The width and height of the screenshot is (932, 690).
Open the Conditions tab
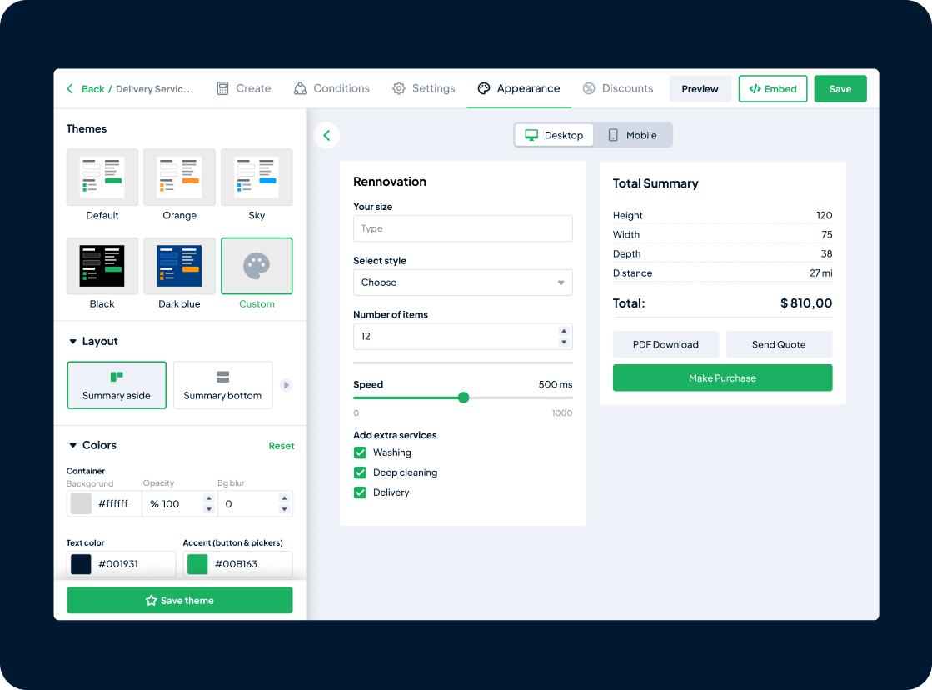(331, 88)
